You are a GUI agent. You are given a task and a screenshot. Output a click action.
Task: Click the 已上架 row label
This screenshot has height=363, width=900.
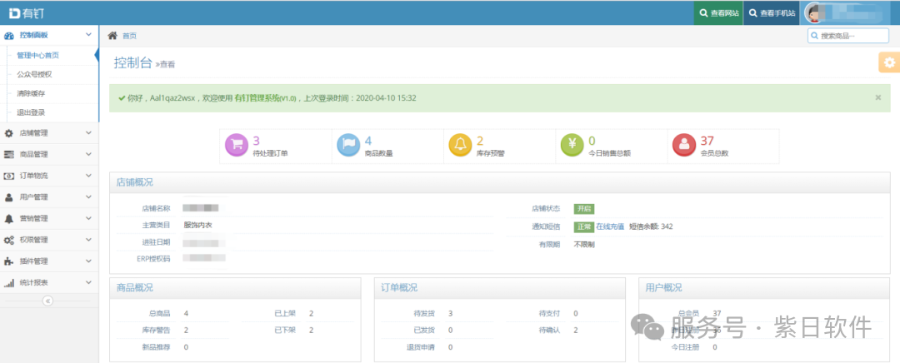point(285,314)
